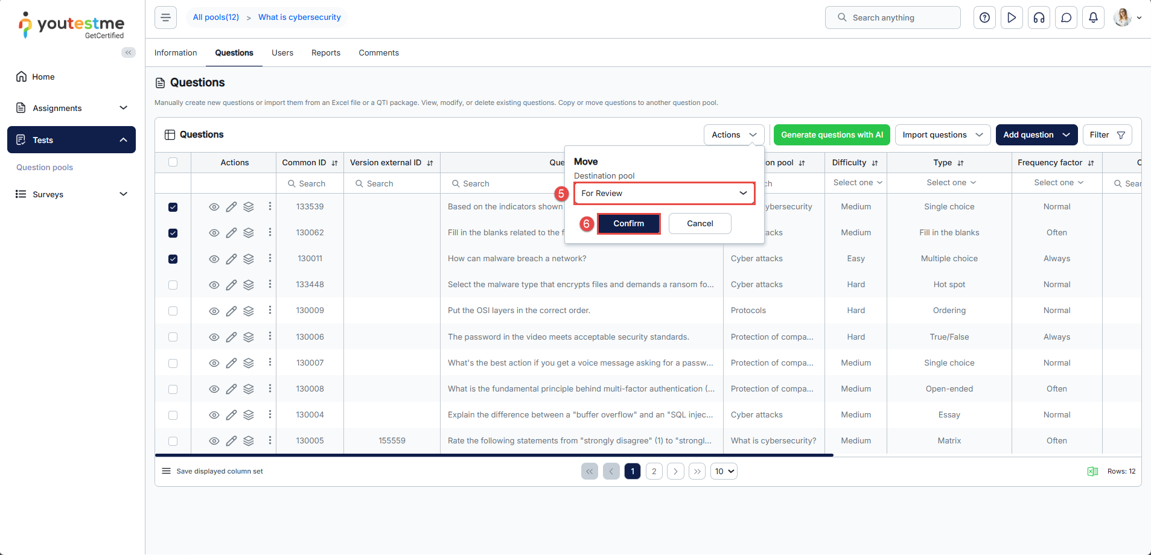Click the headphones support icon
This screenshot has width=1151, height=555.
pyautogui.click(x=1039, y=17)
